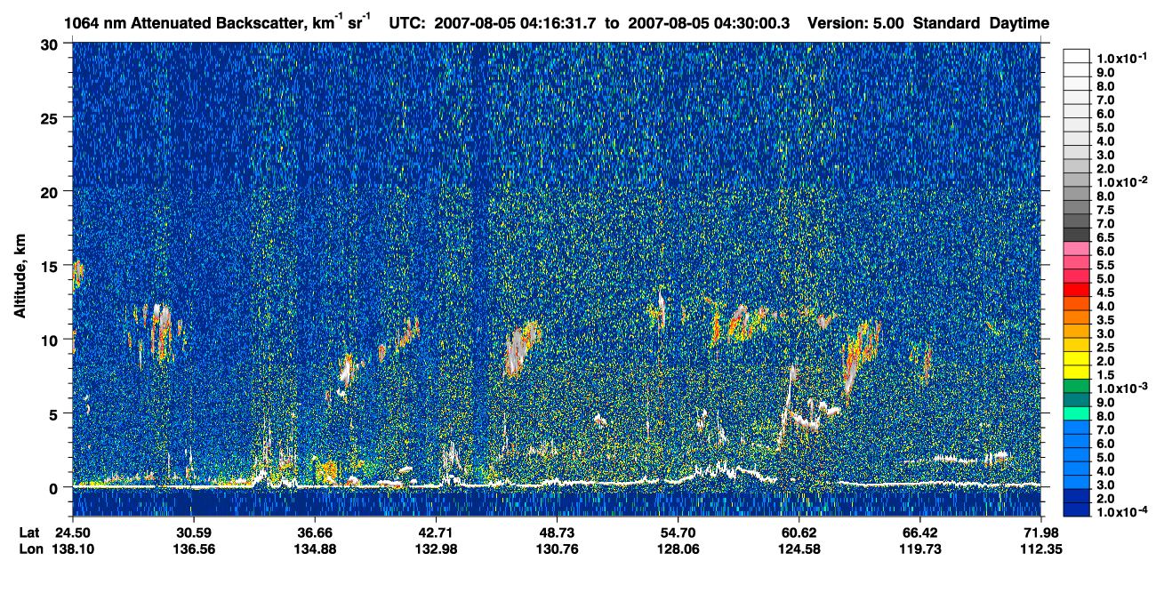This screenshot has height=593, width=1156.
Task: Select the mint green swatch labeled 8.0
Action: click(x=1076, y=413)
